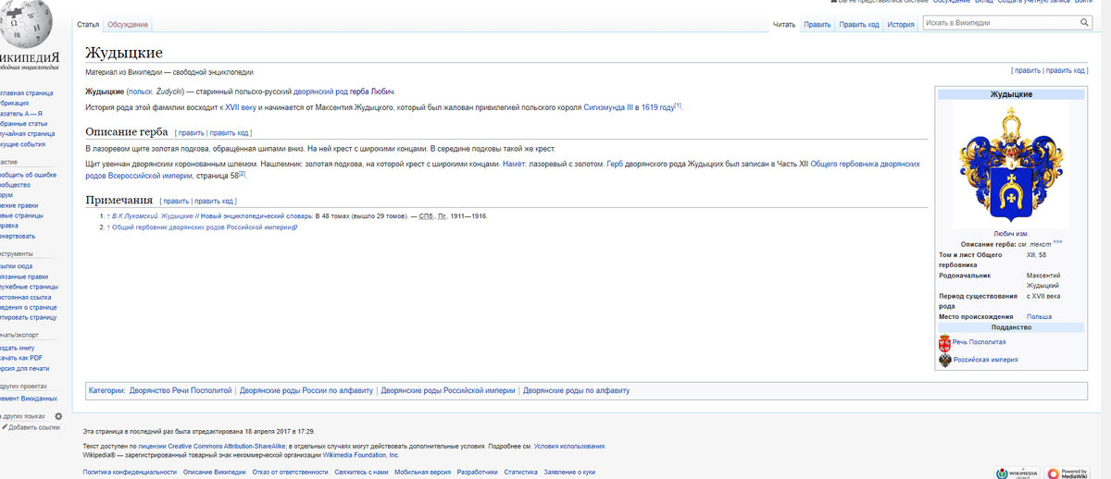Open the 'Условия использования' footer link
Screen dimensions: 1111x479
569,446
